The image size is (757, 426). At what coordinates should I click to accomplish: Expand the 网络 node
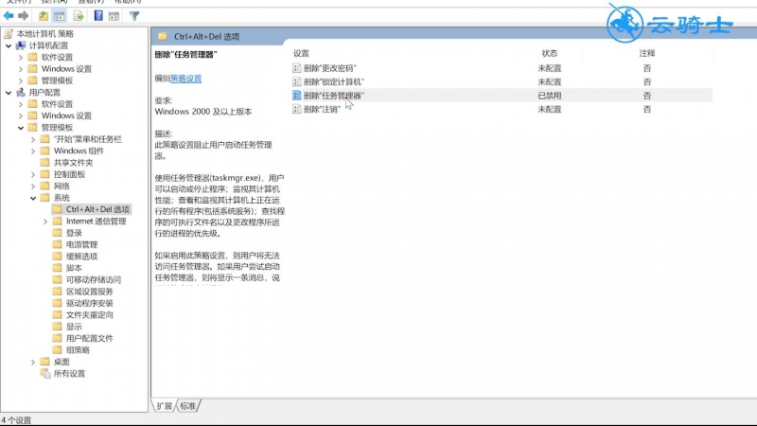point(33,186)
